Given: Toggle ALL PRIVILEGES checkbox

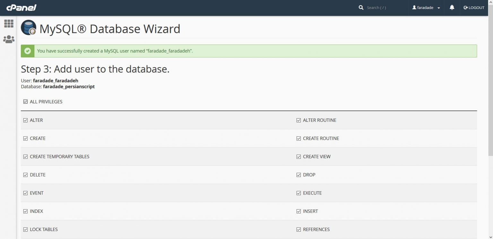Looking at the screenshot, I should tap(25, 102).
